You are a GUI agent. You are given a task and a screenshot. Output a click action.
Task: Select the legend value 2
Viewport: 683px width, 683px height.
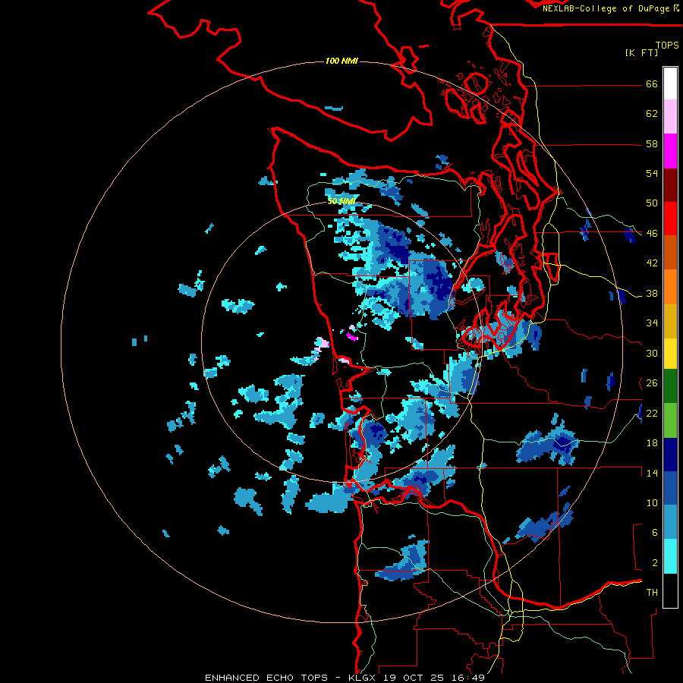654,563
